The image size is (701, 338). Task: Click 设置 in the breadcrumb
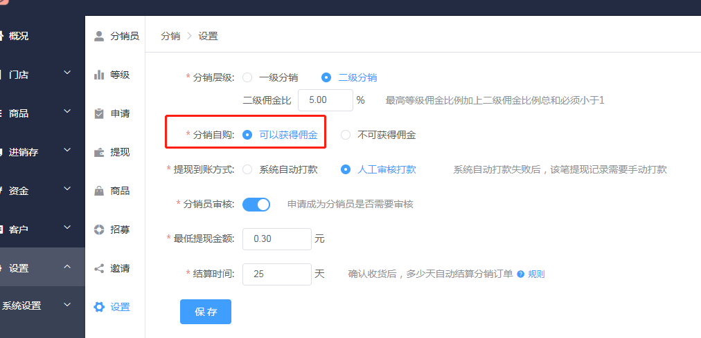[208, 36]
